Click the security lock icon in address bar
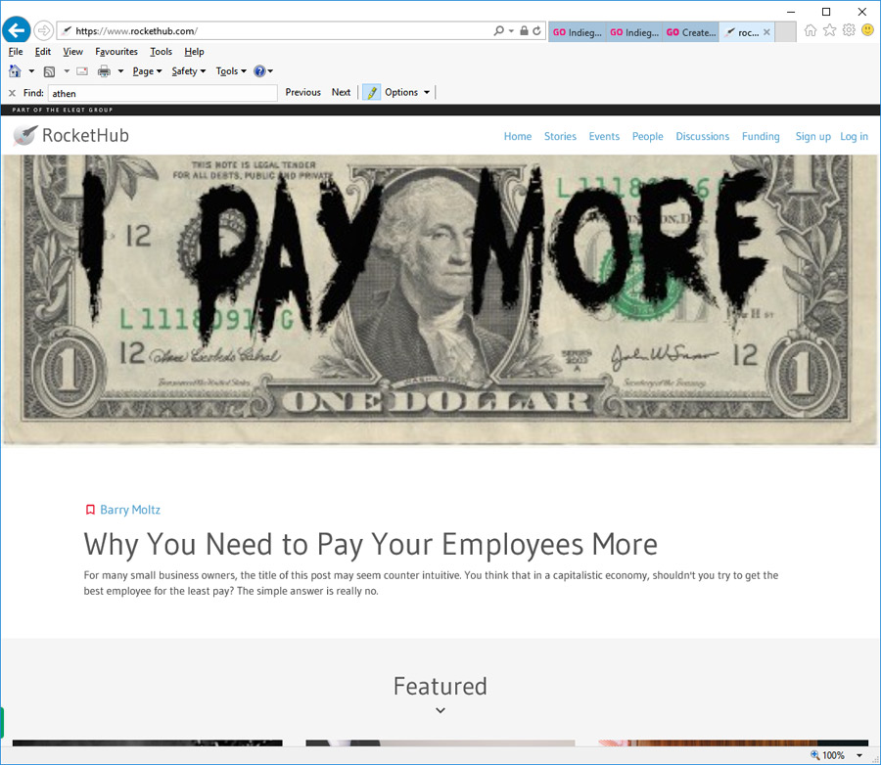 point(524,31)
